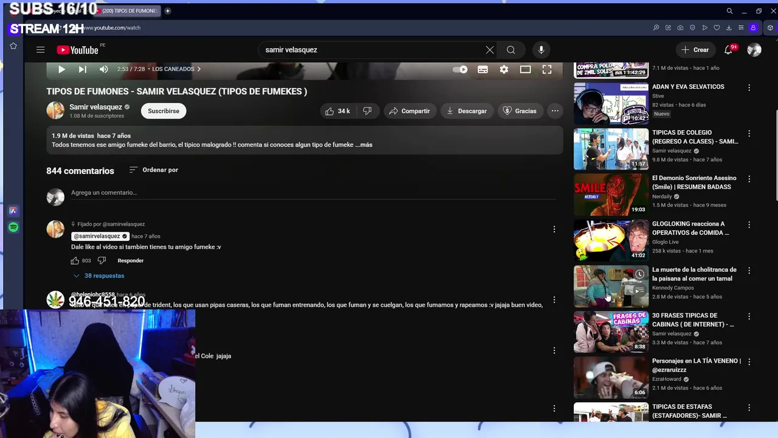Open browser downloads icon in toolbar

tap(729, 28)
